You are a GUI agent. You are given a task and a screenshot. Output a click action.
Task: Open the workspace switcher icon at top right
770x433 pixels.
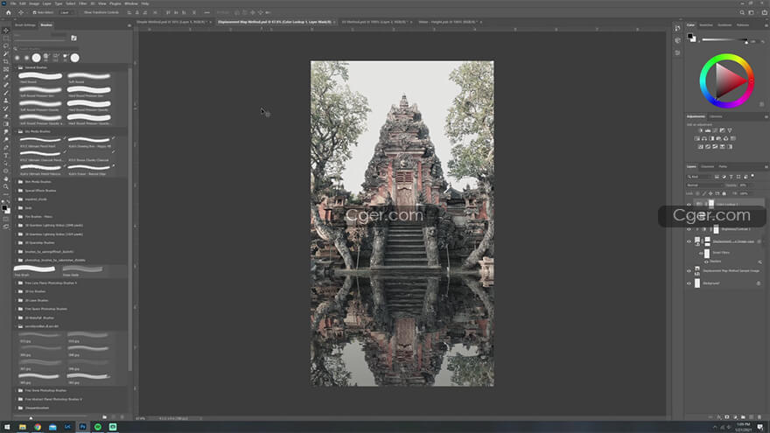[752, 13]
